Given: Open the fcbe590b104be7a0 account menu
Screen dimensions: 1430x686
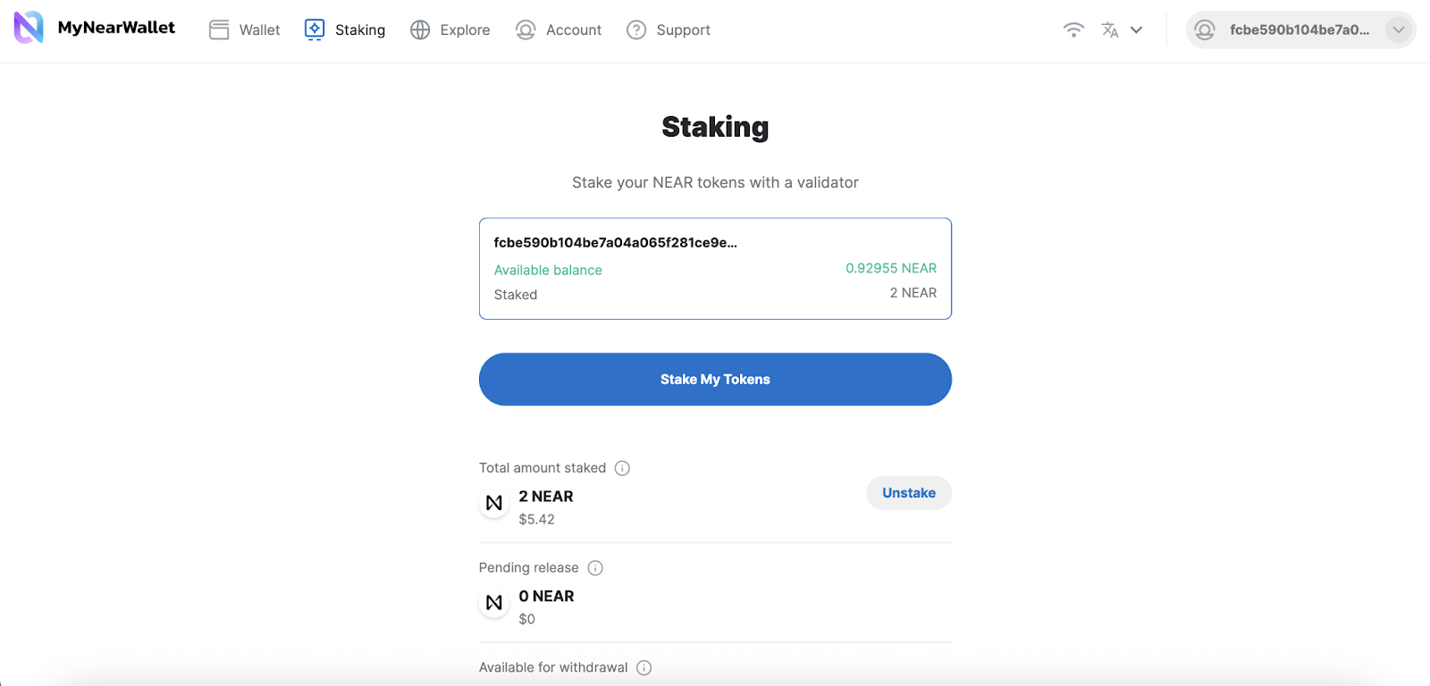Looking at the screenshot, I should [1299, 29].
